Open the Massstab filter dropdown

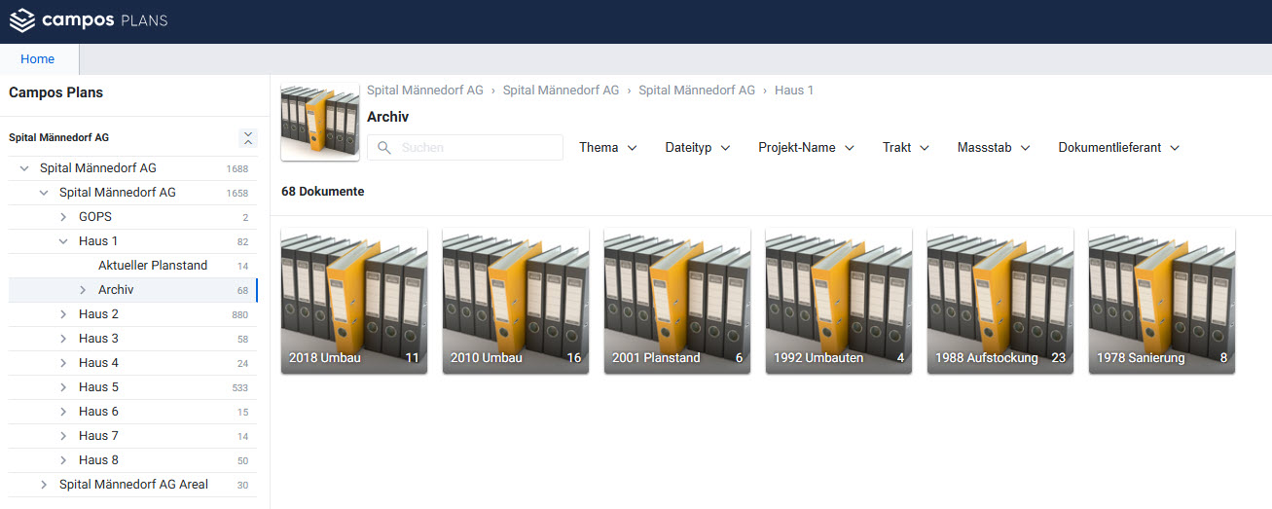pyautogui.click(x=994, y=148)
